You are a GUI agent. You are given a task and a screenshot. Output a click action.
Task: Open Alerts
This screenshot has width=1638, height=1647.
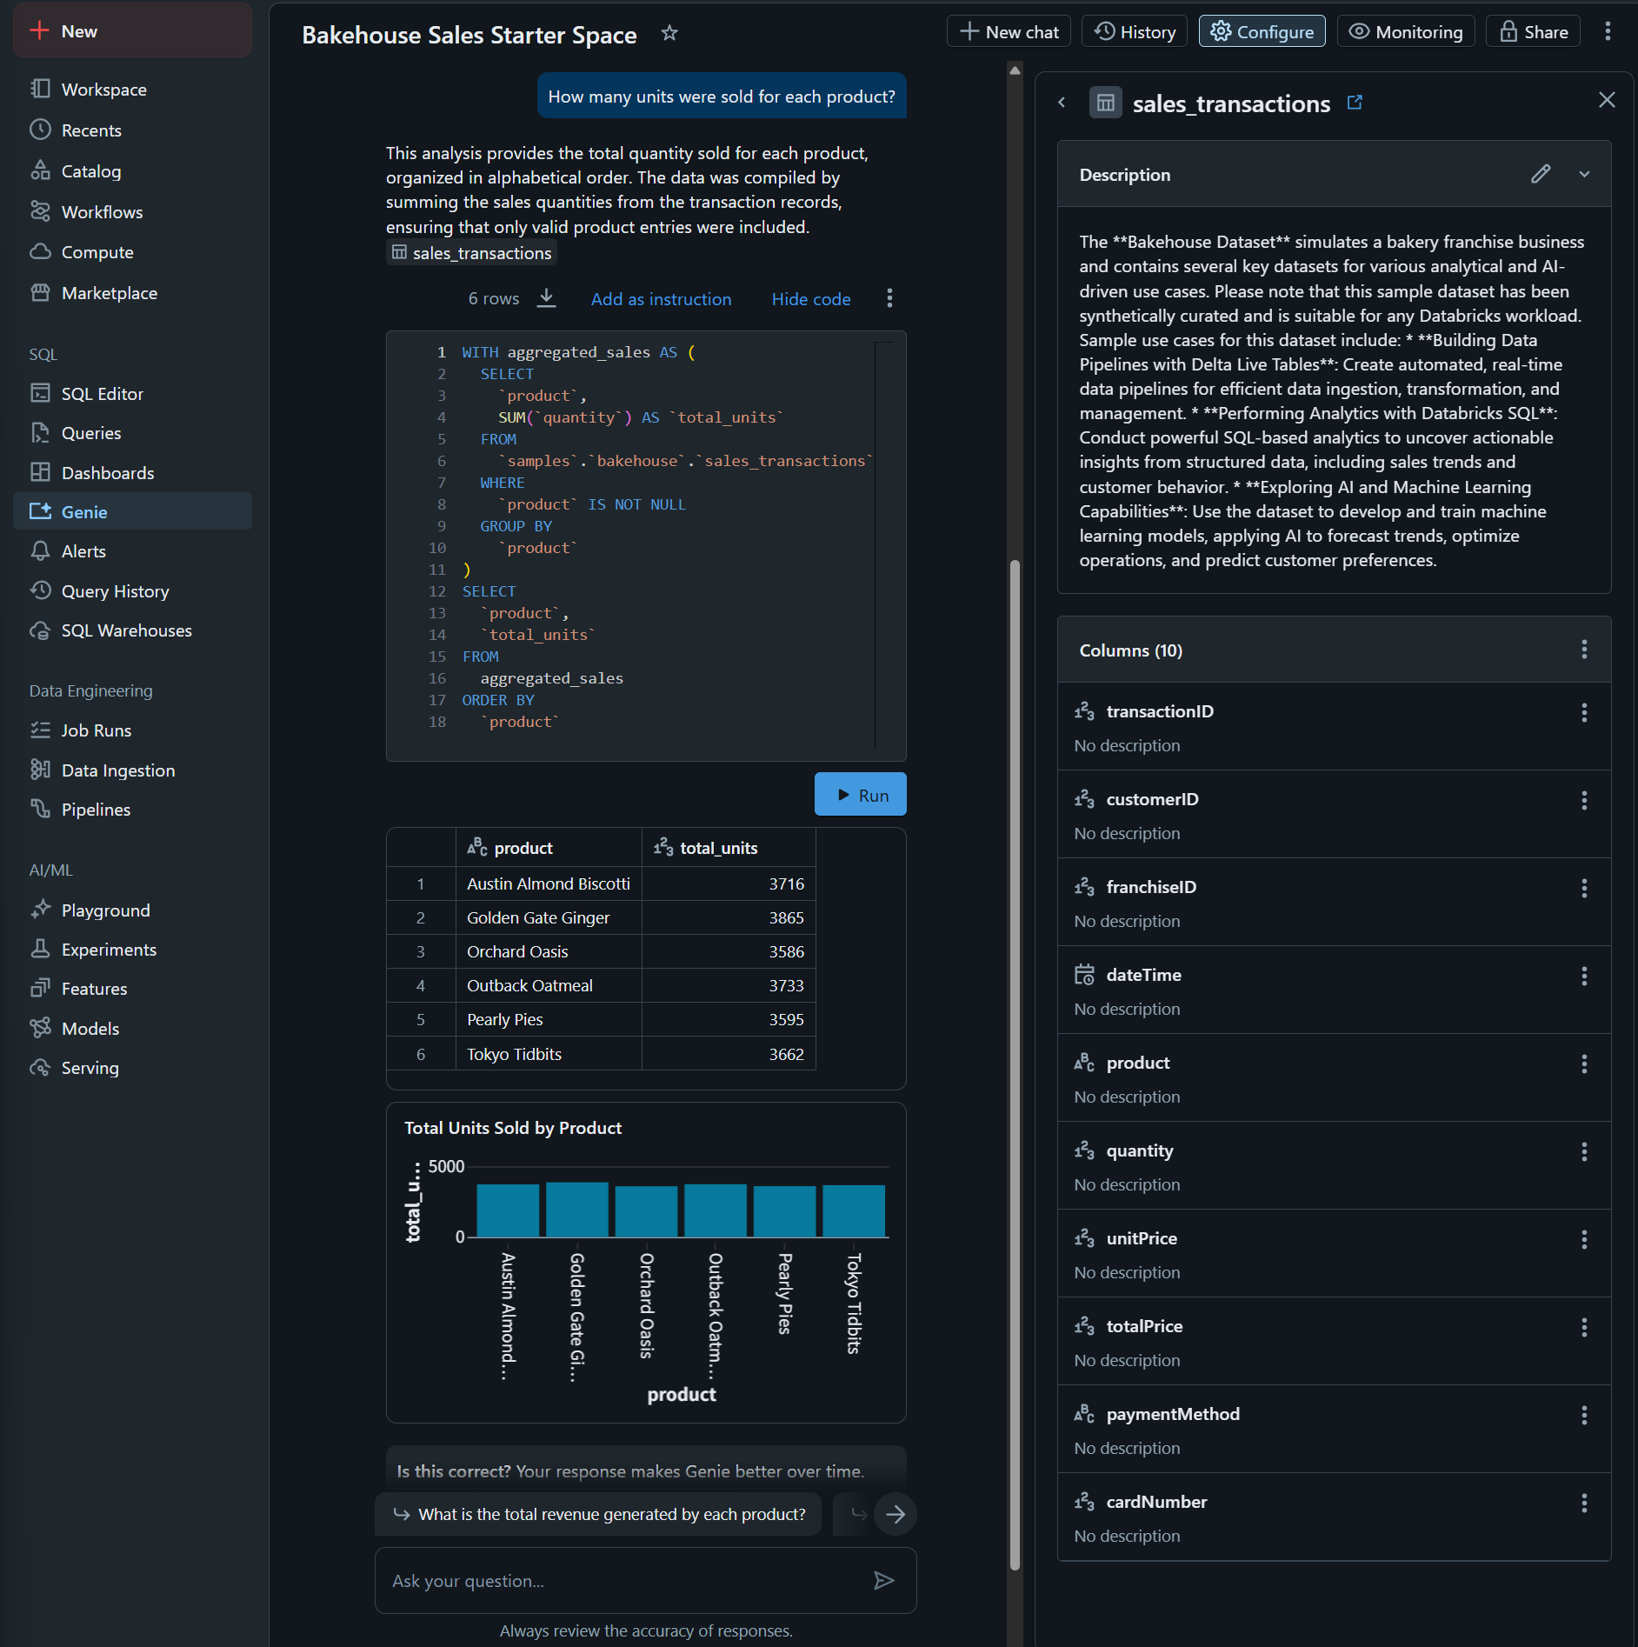pos(132,551)
